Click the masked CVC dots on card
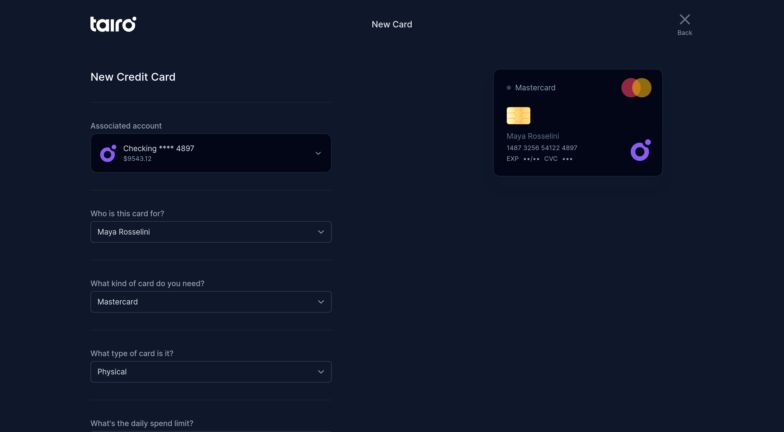 coord(567,159)
